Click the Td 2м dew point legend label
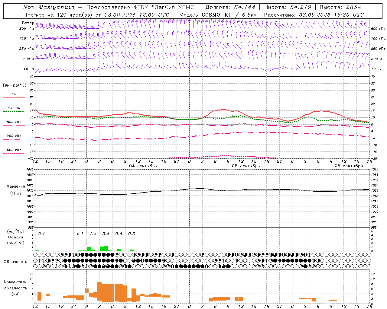The image size is (387, 309). tap(14, 108)
